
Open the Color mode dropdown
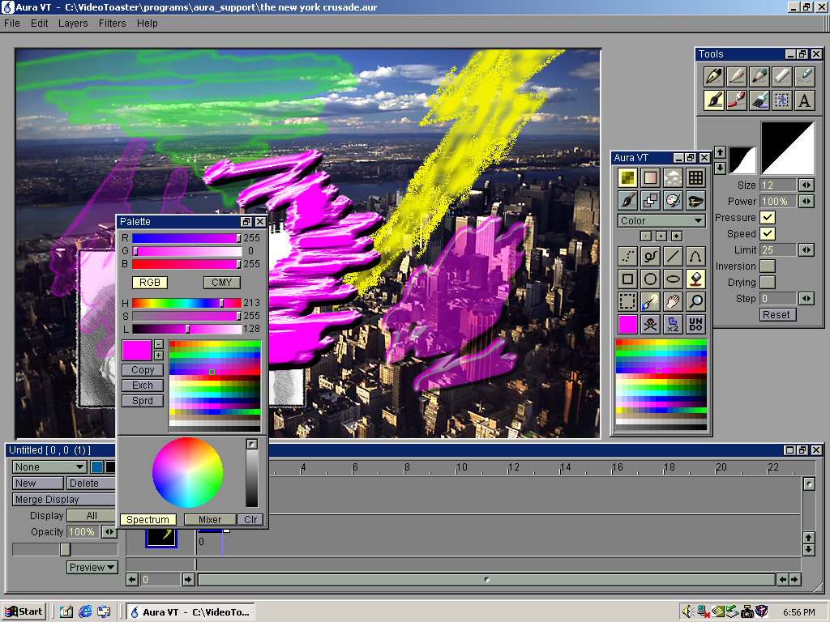[x=661, y=220]
